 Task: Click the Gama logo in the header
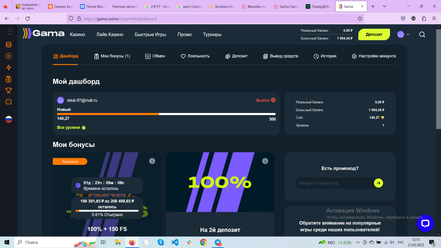(43, 33)
